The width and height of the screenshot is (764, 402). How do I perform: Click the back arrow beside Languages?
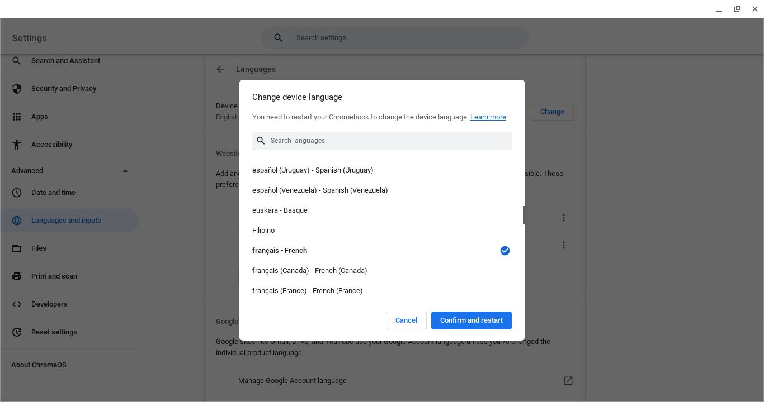click(220, 69)
